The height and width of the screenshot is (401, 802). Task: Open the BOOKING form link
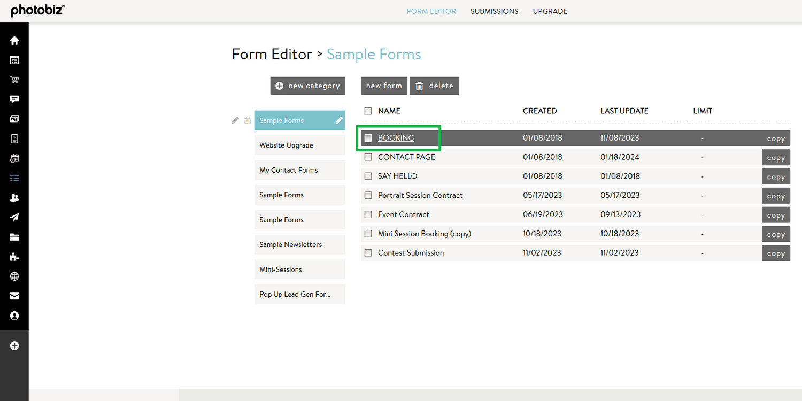[396, 137]
